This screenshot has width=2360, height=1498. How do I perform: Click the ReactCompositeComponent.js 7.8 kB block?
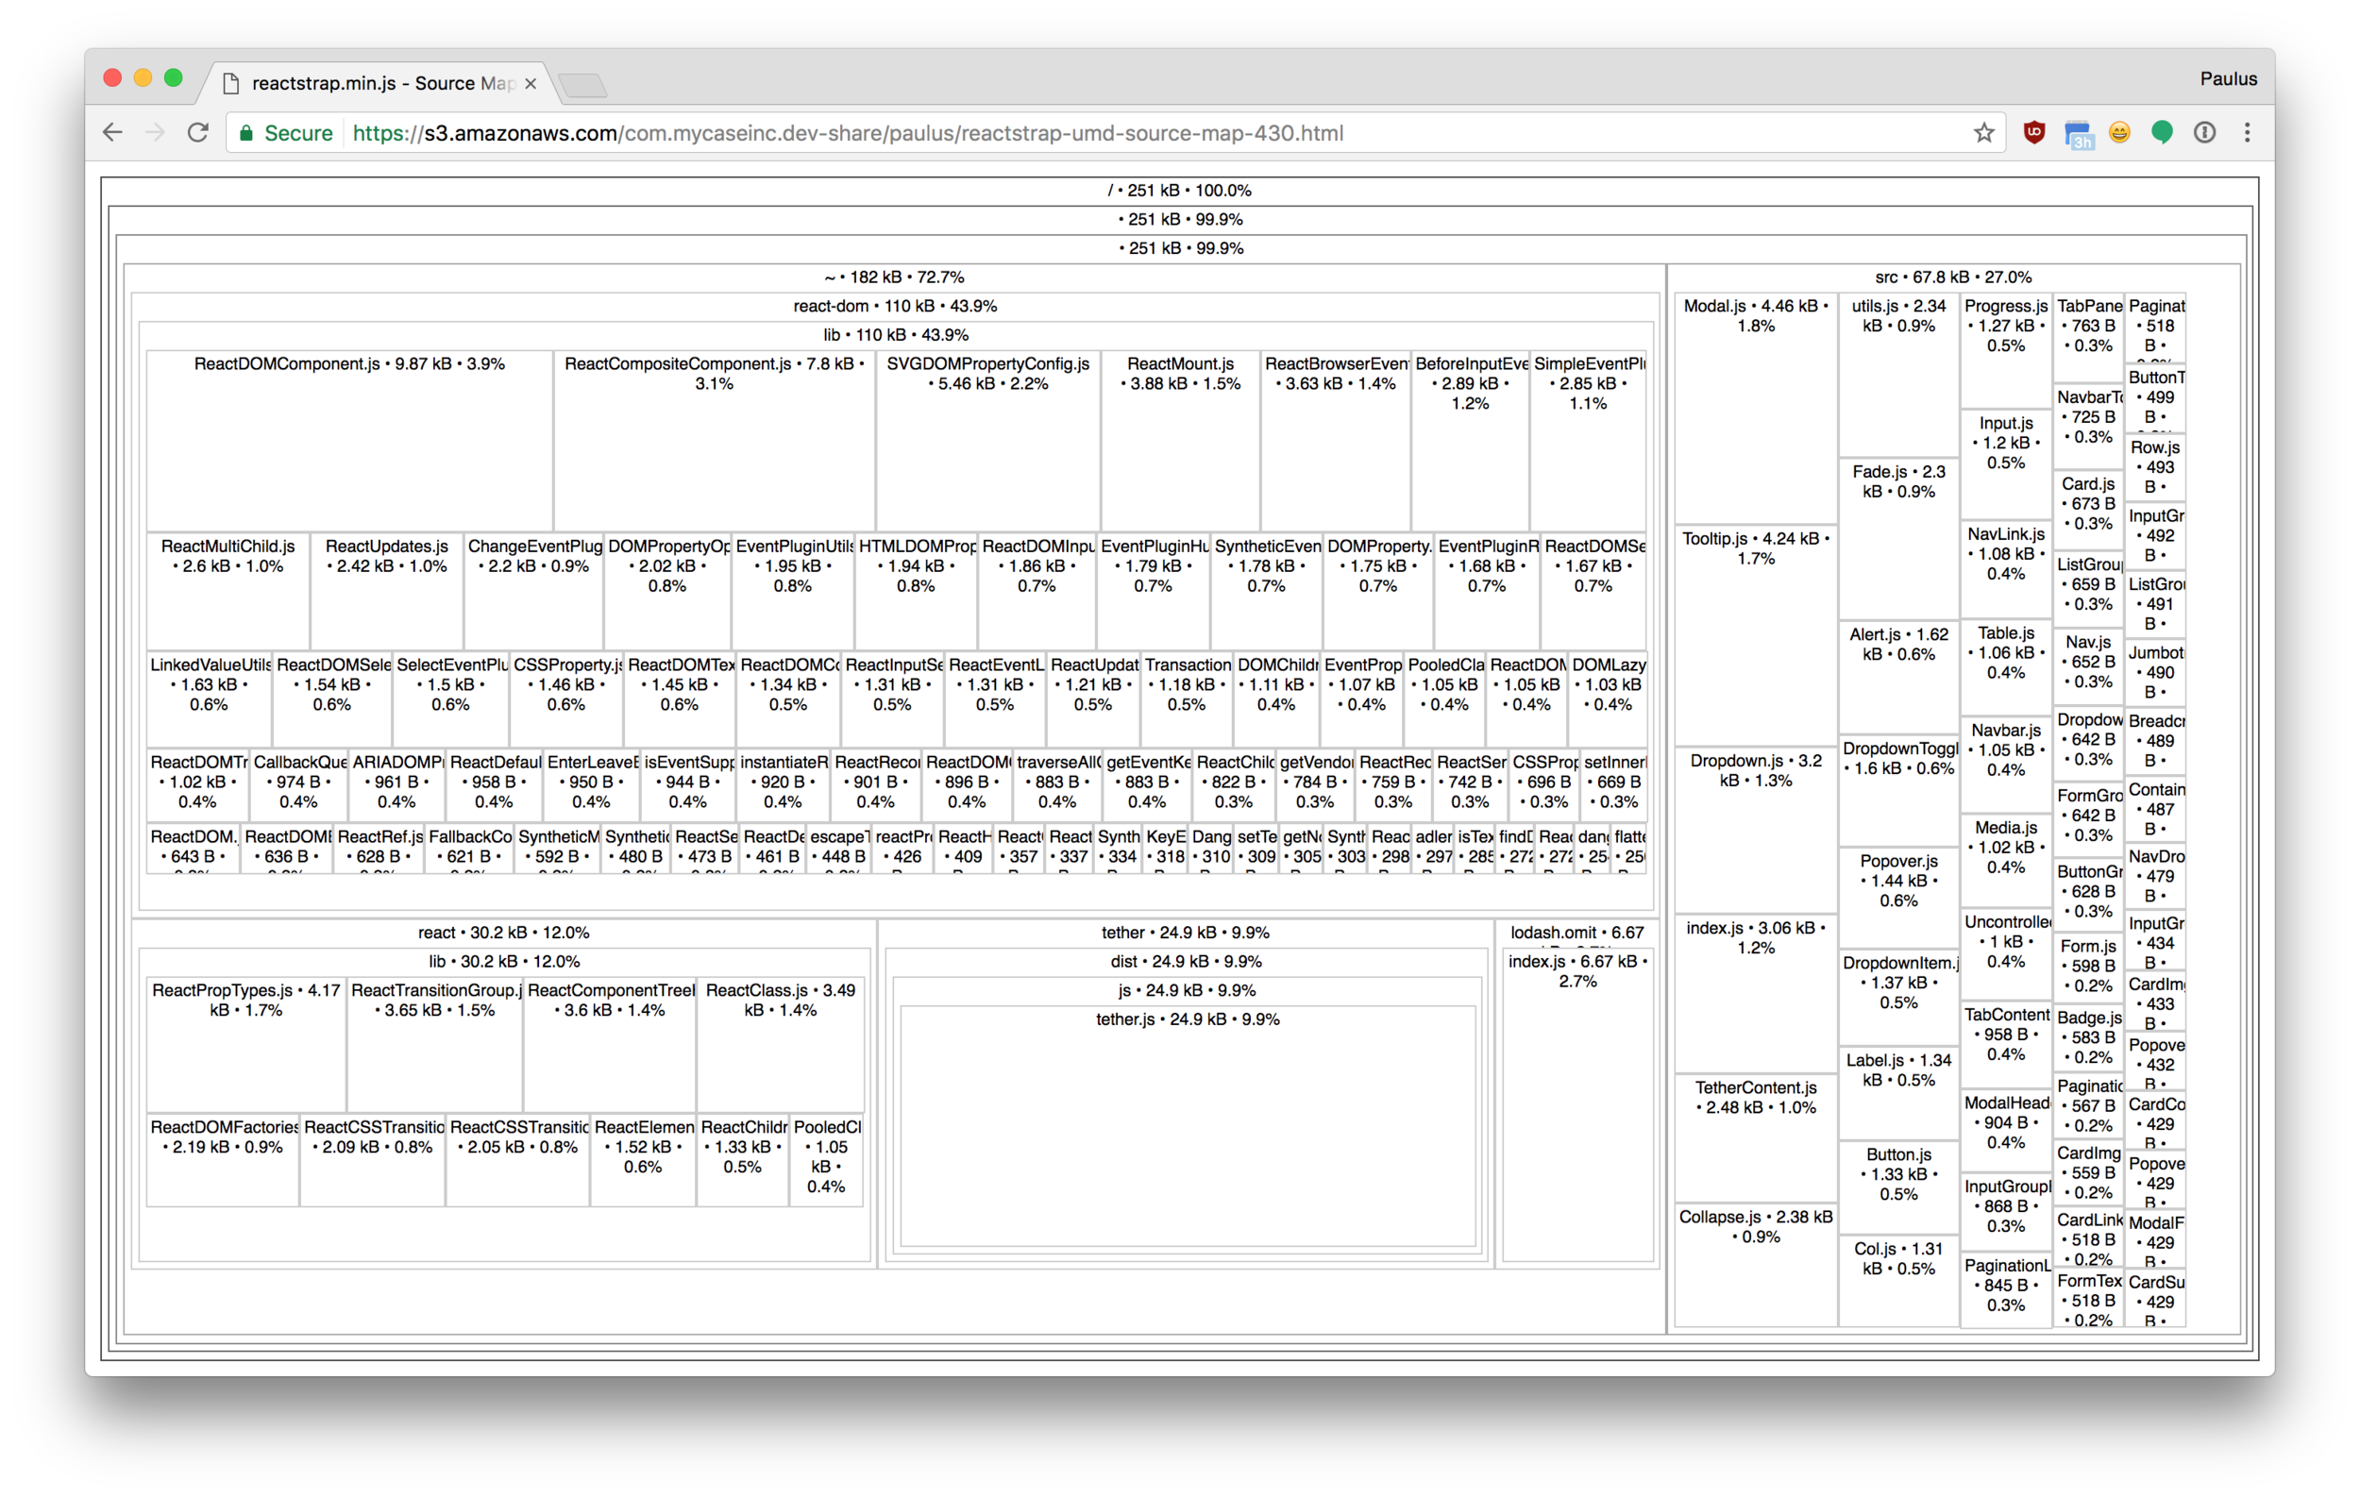(715, 441)
